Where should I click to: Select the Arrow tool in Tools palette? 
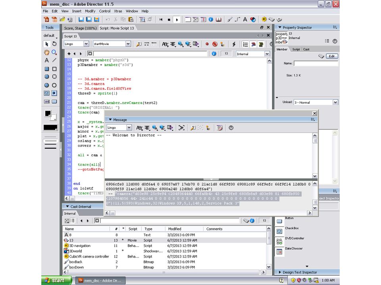(x=46, y=44)
